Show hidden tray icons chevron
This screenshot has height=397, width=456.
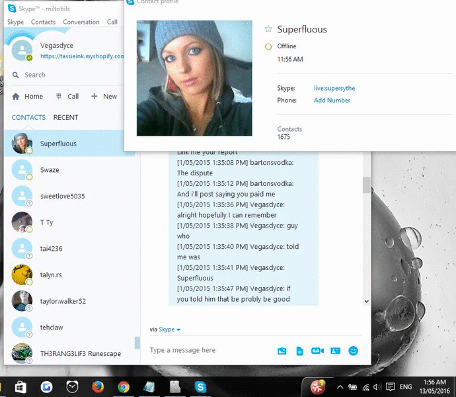340,387
